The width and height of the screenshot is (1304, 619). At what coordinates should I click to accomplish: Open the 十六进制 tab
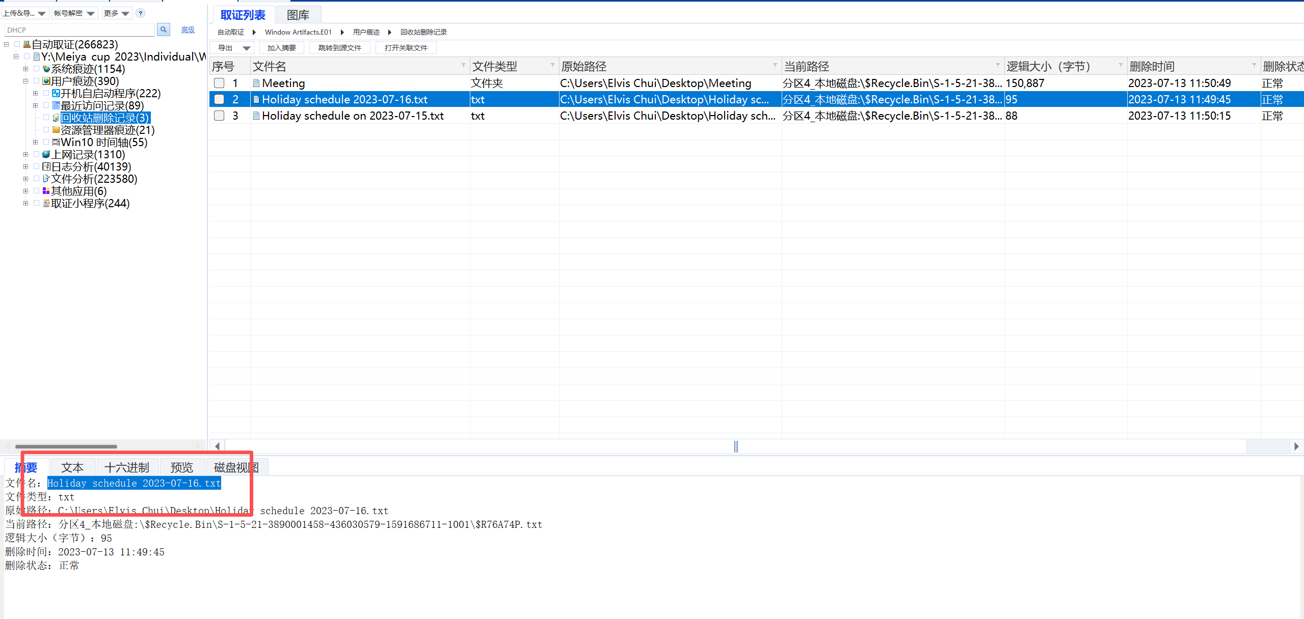(126, 467)
